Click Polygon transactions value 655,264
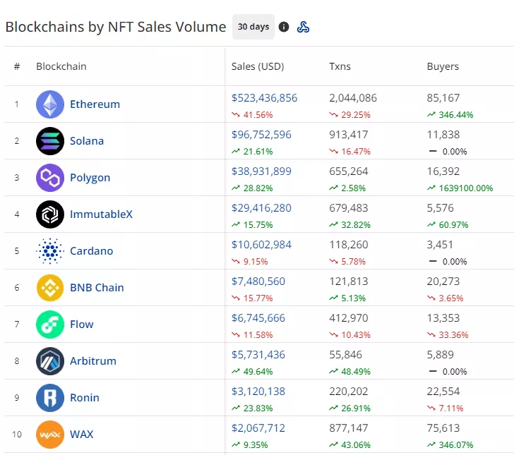This screenshot has height=455, width=514. [x=349, y=171]
